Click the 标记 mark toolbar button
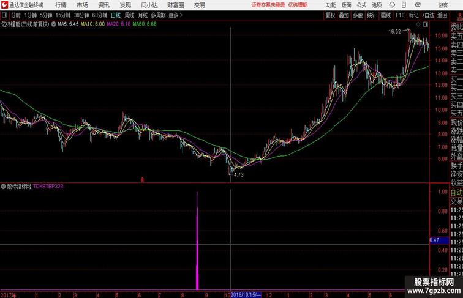463x298 pixels. [413, 15]
